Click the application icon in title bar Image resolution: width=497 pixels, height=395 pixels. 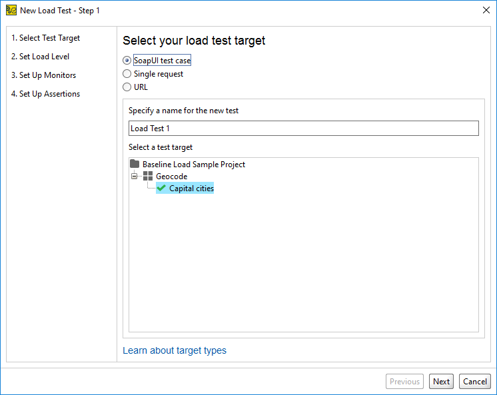(x=11, y=11)
